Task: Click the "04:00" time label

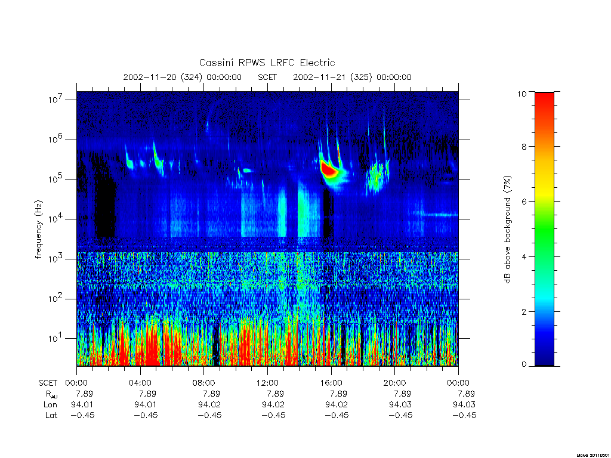Action: (140, 383)
